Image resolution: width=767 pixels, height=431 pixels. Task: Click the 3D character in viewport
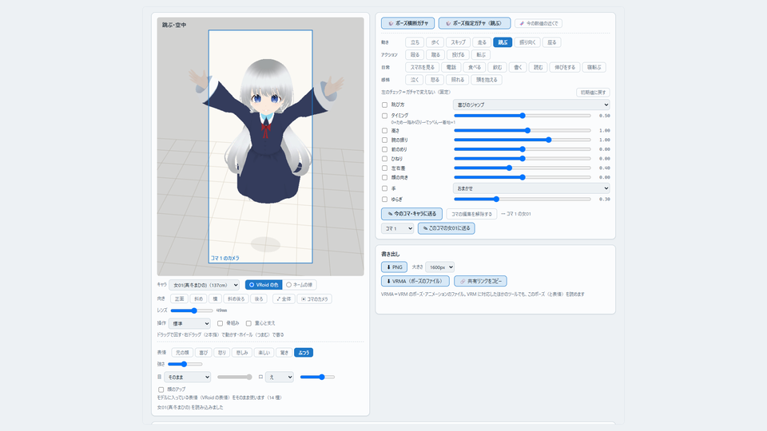click(267, 132)
